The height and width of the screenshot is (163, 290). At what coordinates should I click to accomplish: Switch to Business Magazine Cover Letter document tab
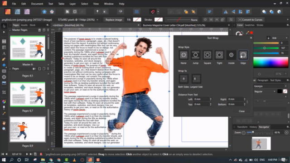[174, 25]
